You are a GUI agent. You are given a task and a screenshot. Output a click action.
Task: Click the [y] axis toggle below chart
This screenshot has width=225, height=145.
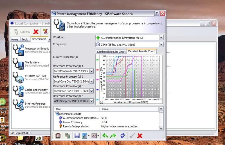pyautogui.click(x=102, y=102)
